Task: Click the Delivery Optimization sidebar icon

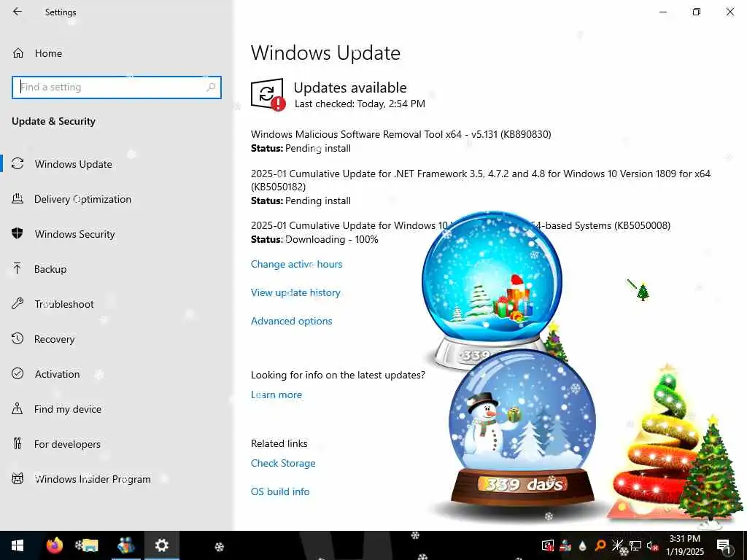Action: 18,198
